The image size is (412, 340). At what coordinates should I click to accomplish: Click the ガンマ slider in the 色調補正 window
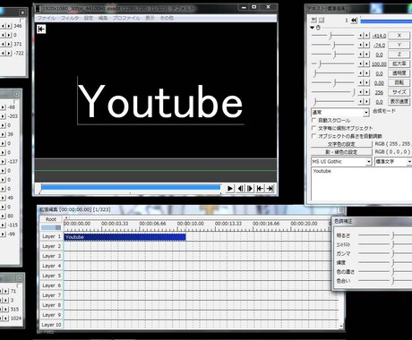point(385,253)
